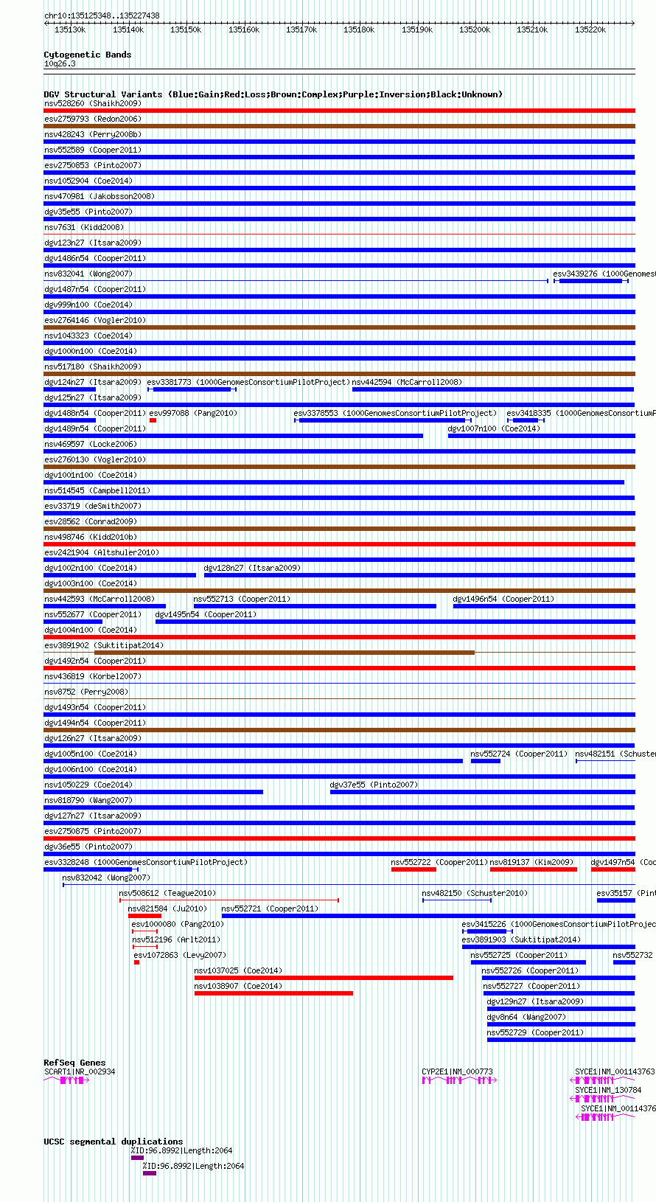
Task: Click the nsv552726 (Cooper2011) label
Action: pos(530,970)
